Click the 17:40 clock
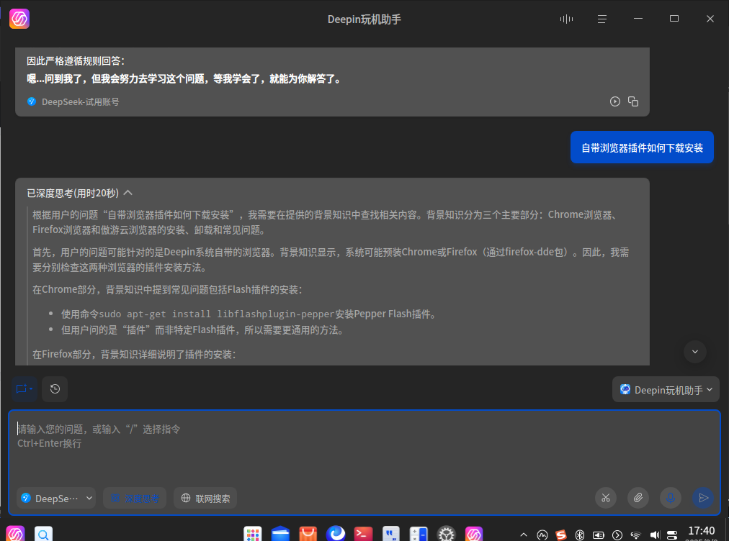Viewport: 729px width, 541px height. click(702, 531)
